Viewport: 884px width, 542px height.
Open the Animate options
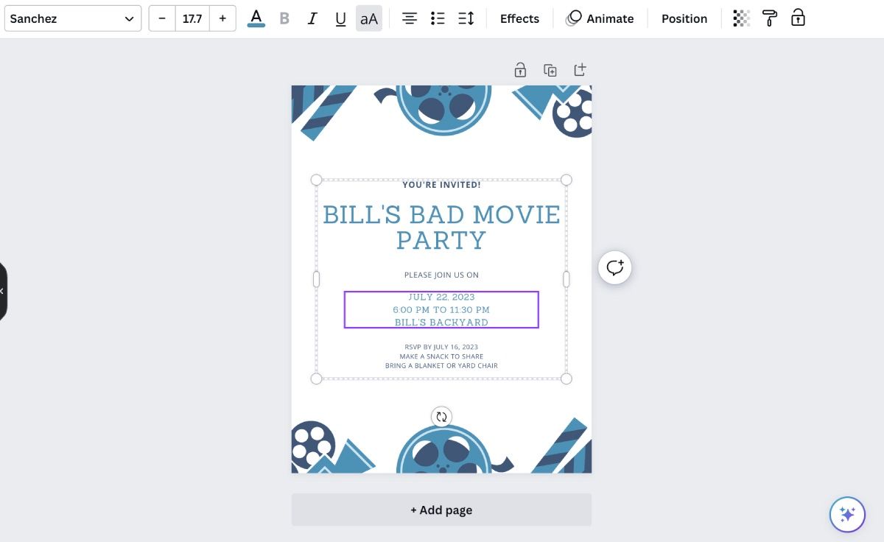coord(600,18)
